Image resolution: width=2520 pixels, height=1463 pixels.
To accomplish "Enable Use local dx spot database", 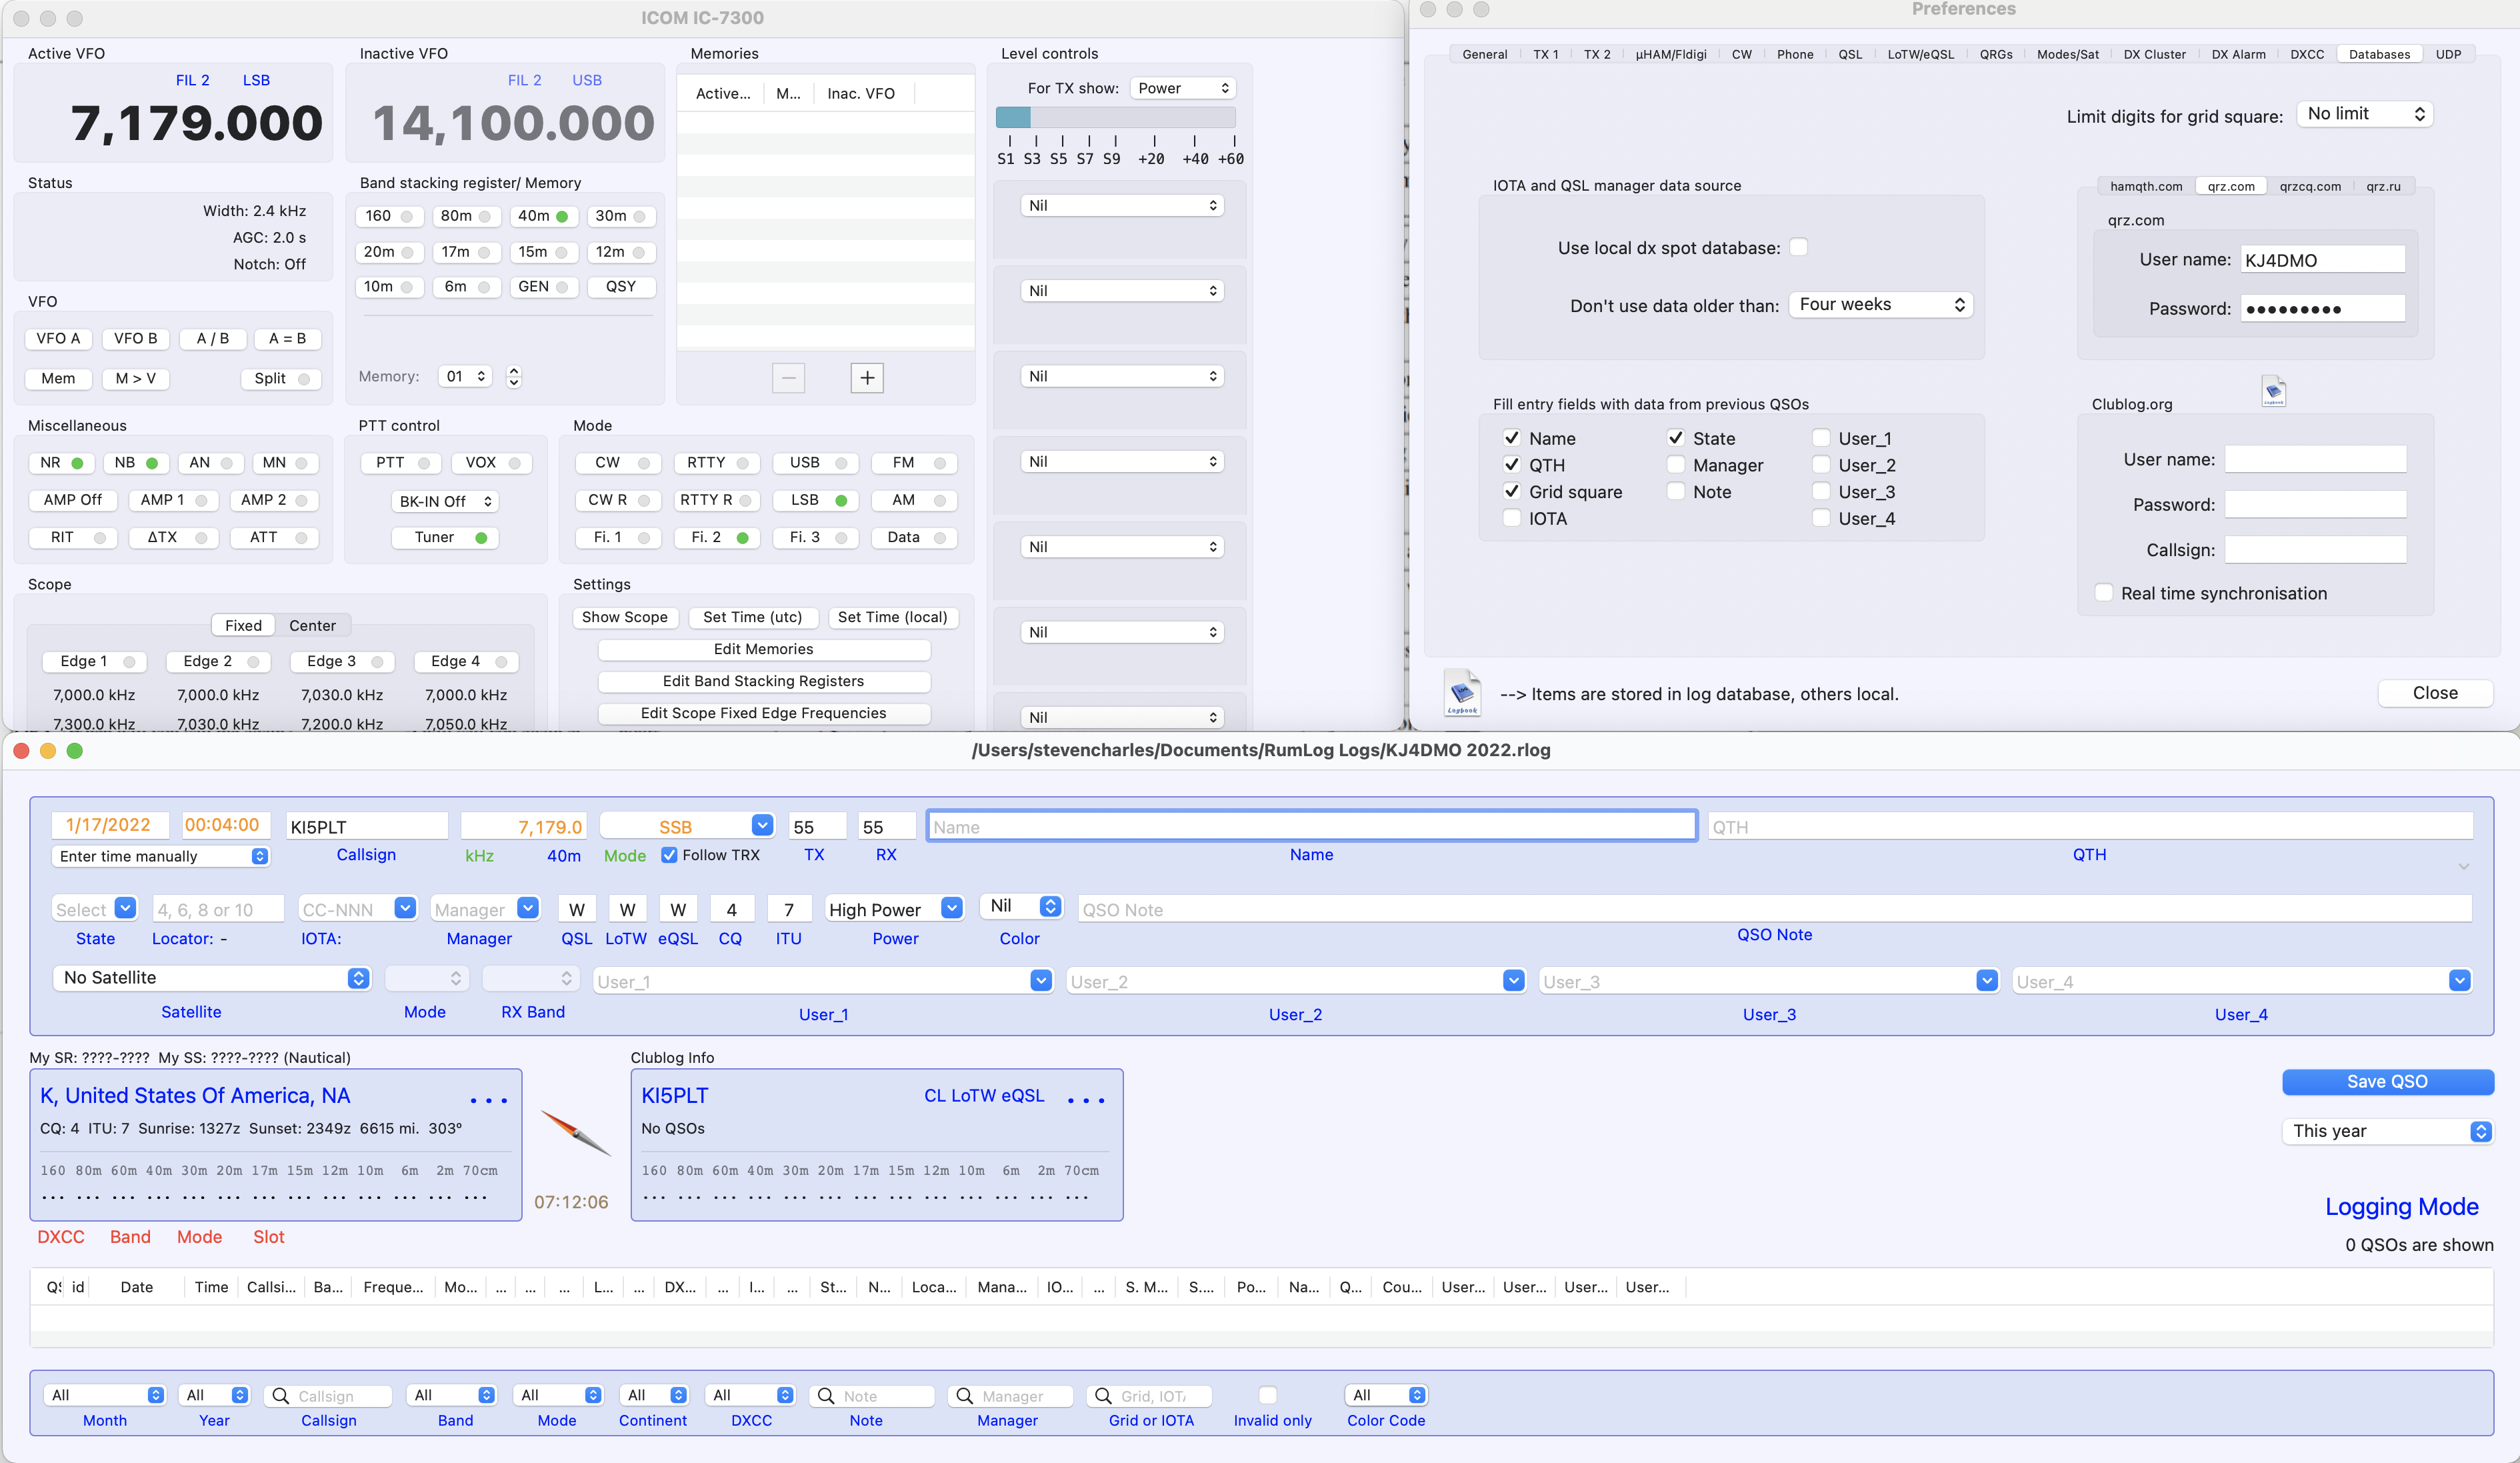I will pyautogui.click(x=1798, y=247).
